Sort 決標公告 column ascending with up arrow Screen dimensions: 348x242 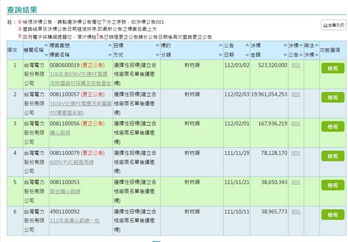pos(301,46)
